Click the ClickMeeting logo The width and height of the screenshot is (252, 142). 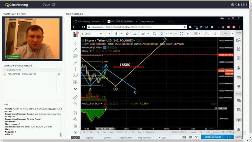(x=17, y=5)
